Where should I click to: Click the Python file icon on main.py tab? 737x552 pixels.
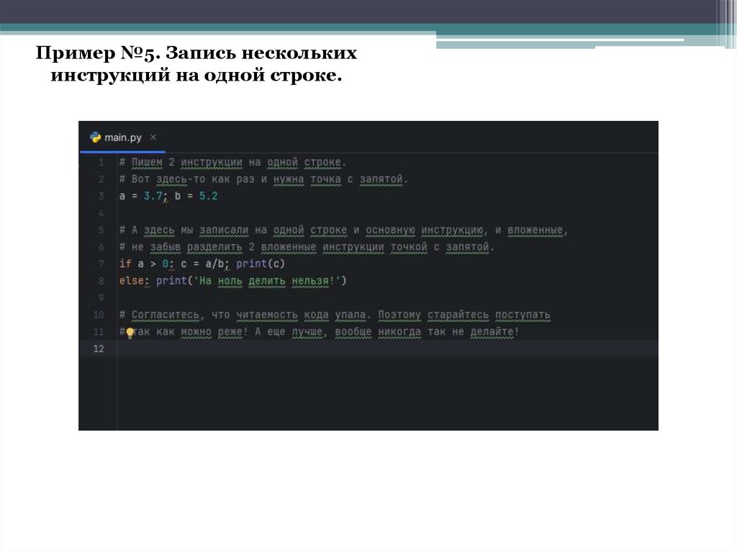[x=96, y=137]
